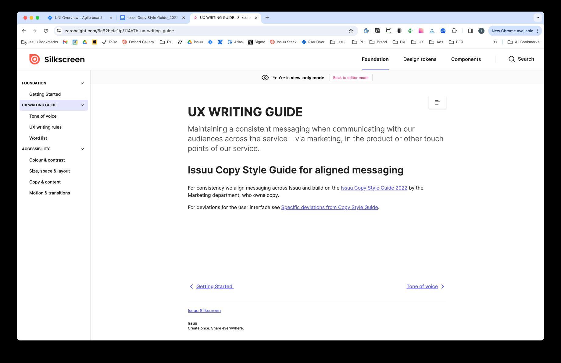
Task: Click the view-only mode eye icon
Action: [265, 78]
